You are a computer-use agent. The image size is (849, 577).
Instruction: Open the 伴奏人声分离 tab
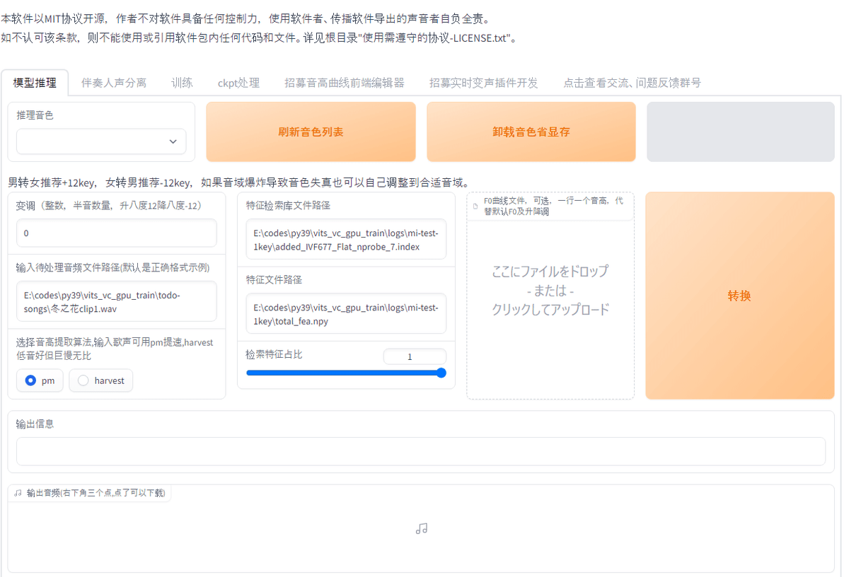click(114, 83)
